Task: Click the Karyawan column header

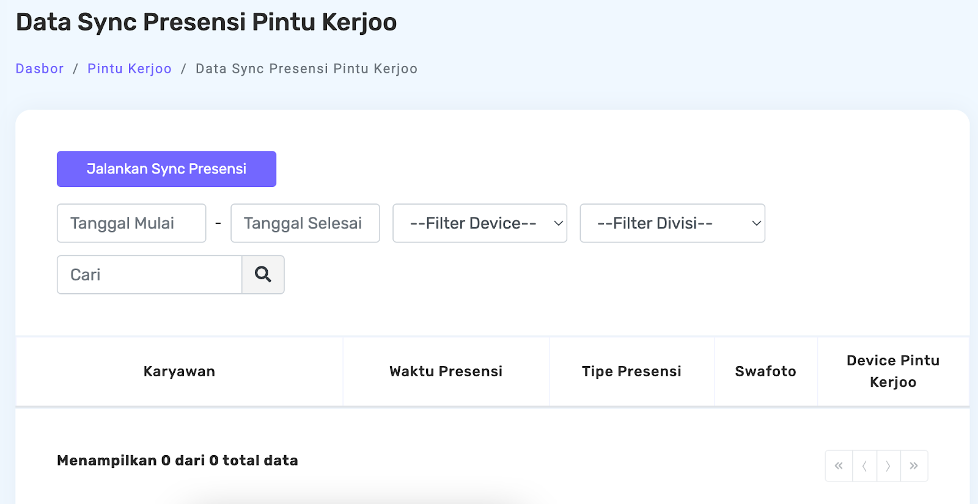Action: (x=179, y=371)
